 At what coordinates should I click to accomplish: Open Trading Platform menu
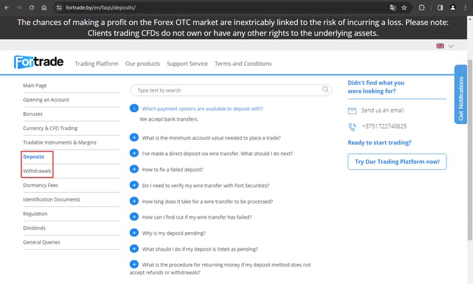point(96,64)
